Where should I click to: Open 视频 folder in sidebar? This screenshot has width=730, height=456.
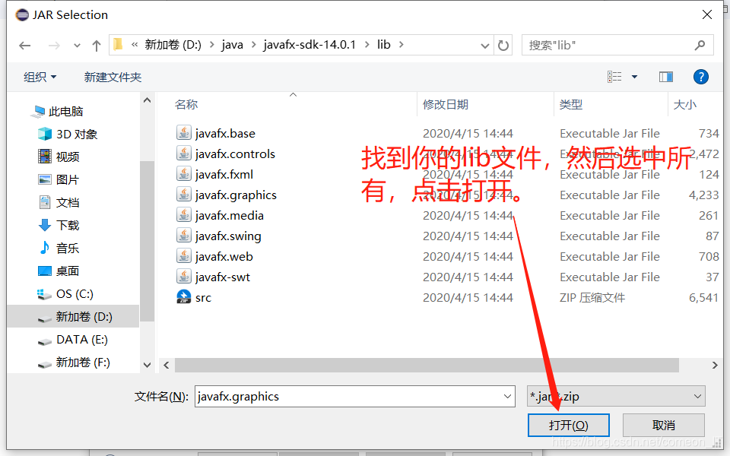(59, 157)
